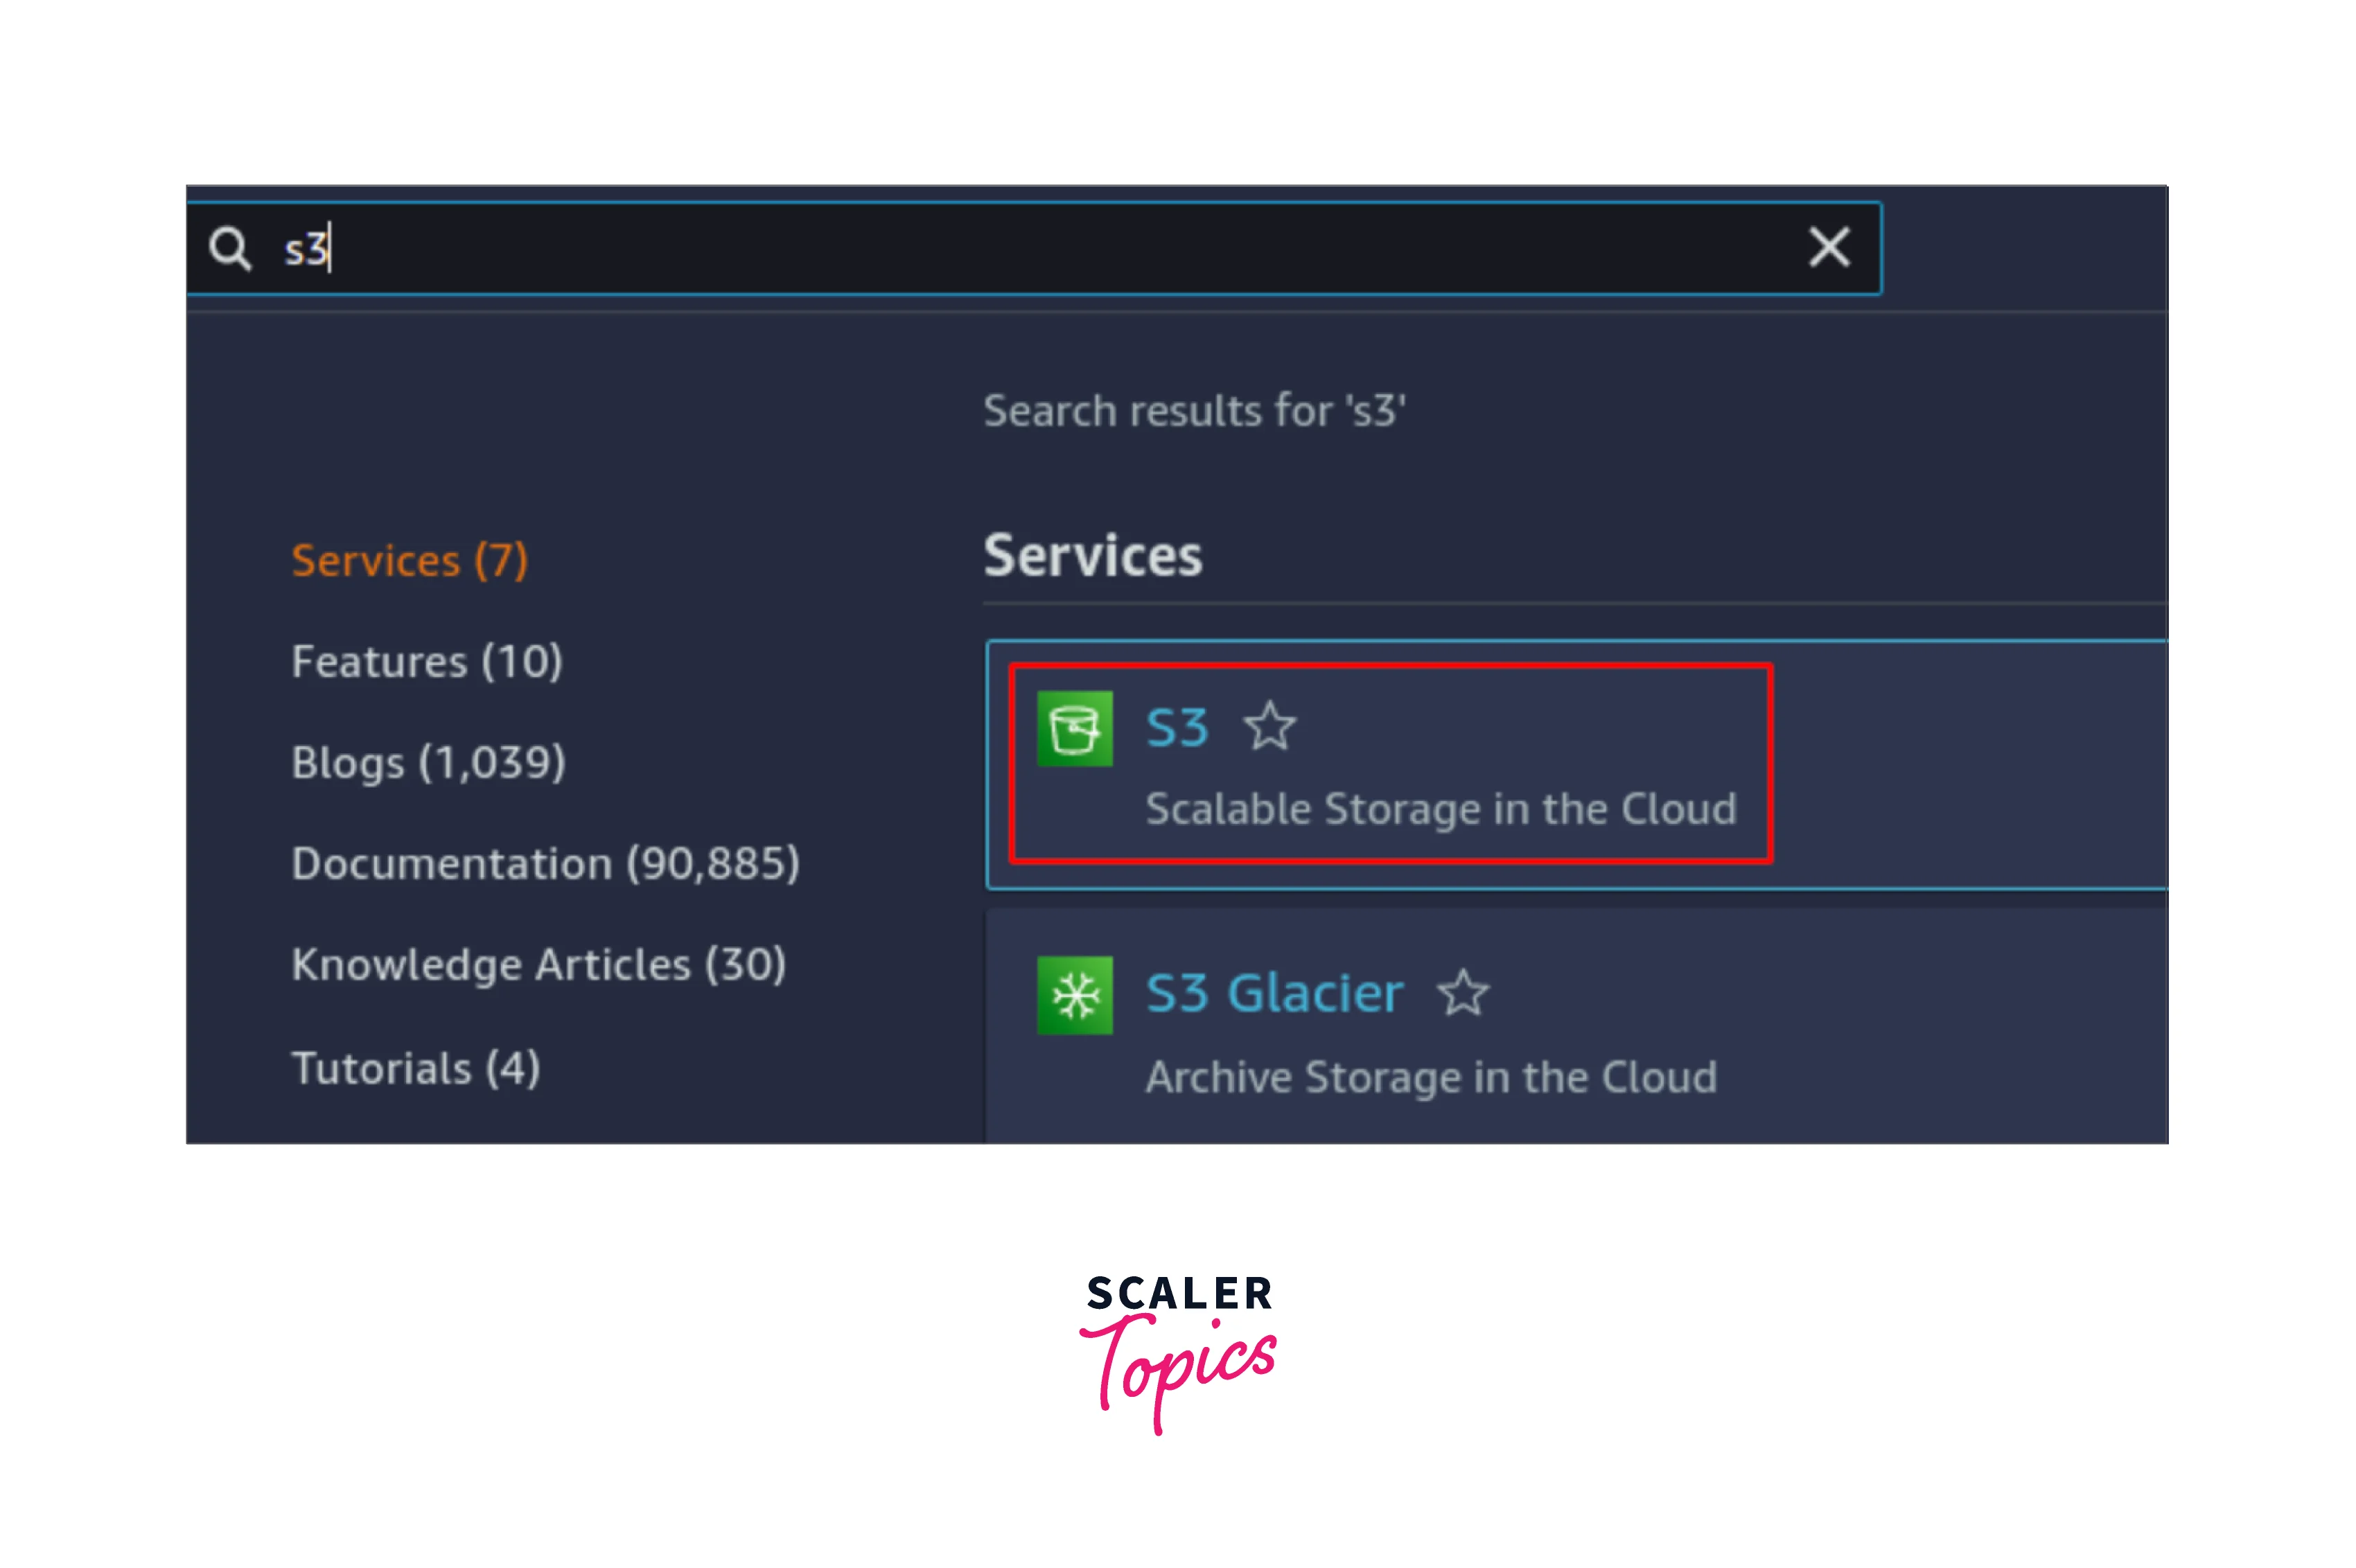Open Knowledge Articles (30) results
This screenshot has height=1568, width=2356.
[x=538, y=965]
